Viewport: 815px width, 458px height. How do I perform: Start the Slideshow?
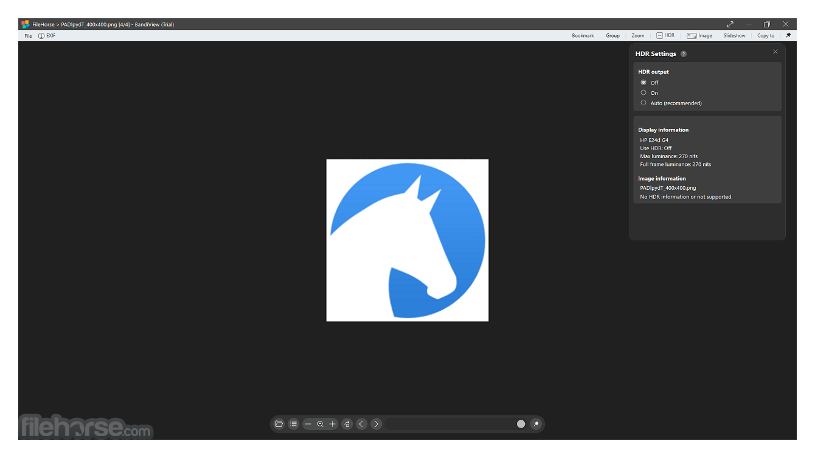734,36
